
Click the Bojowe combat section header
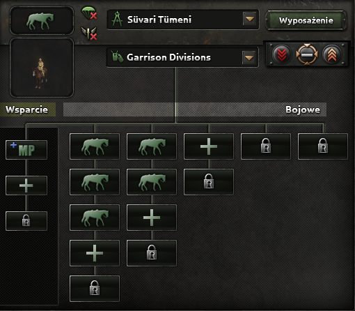pos(303,109)
